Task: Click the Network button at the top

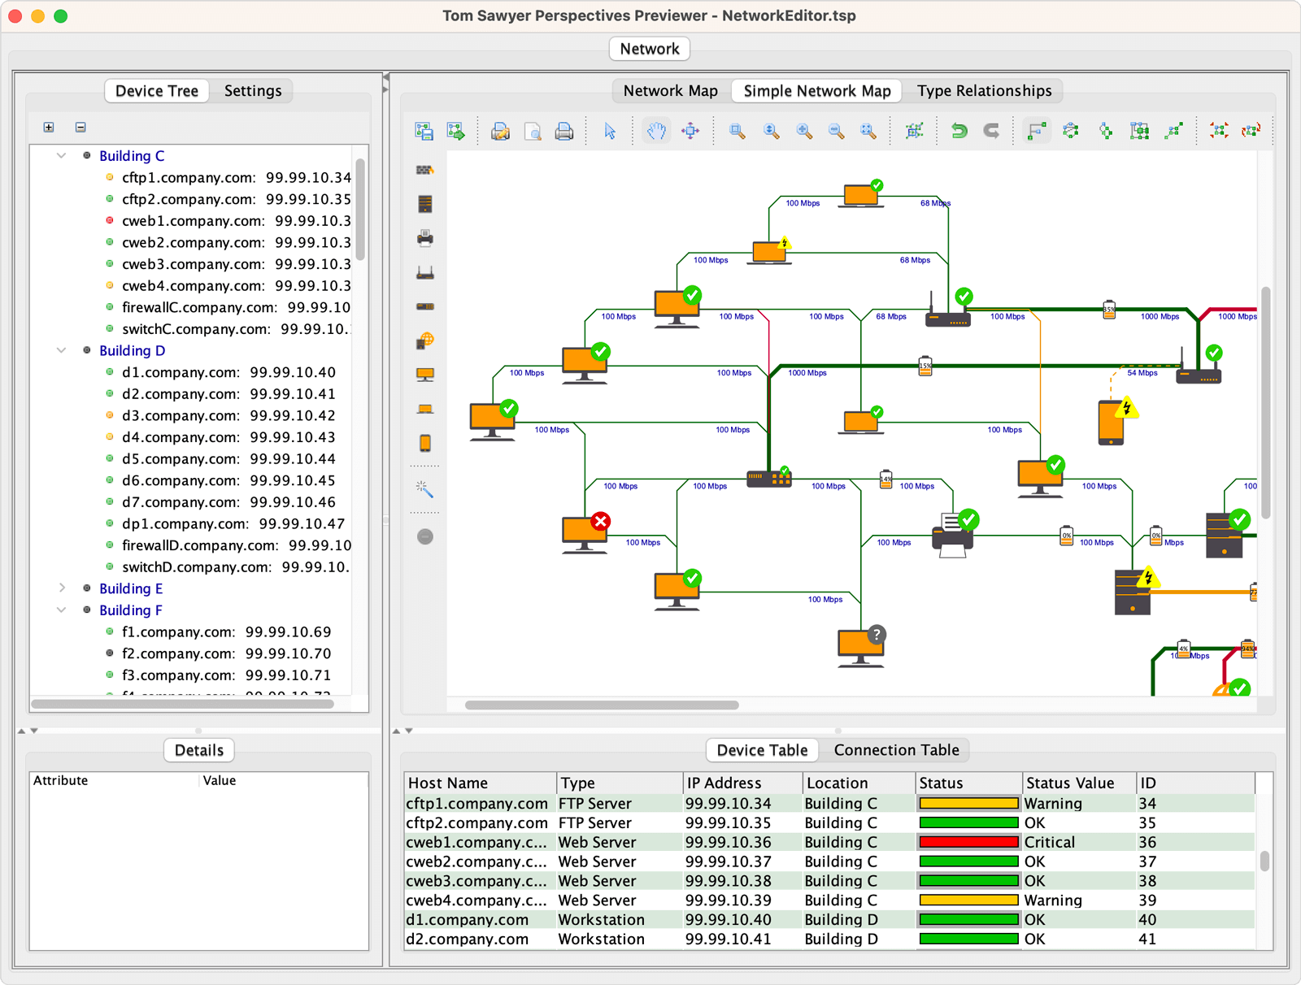Action: pos(650,49)
